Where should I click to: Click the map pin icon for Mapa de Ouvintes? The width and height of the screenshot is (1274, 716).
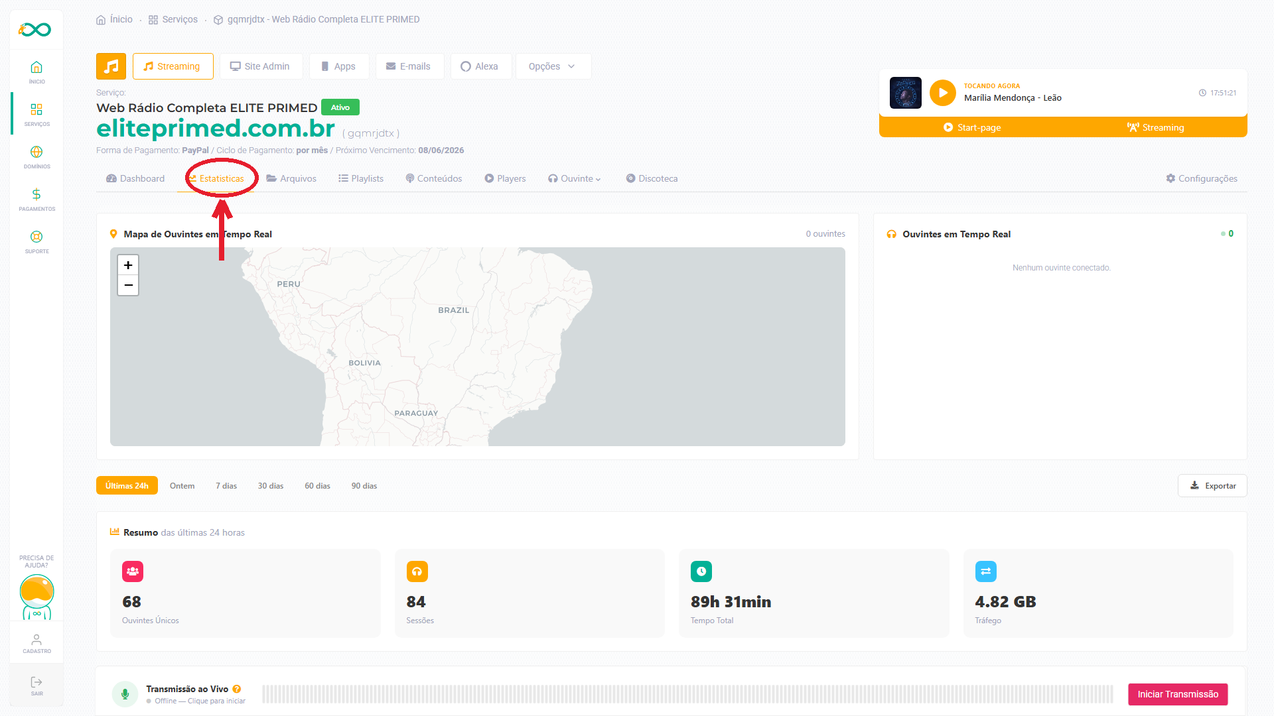click(x=113, y=234)
